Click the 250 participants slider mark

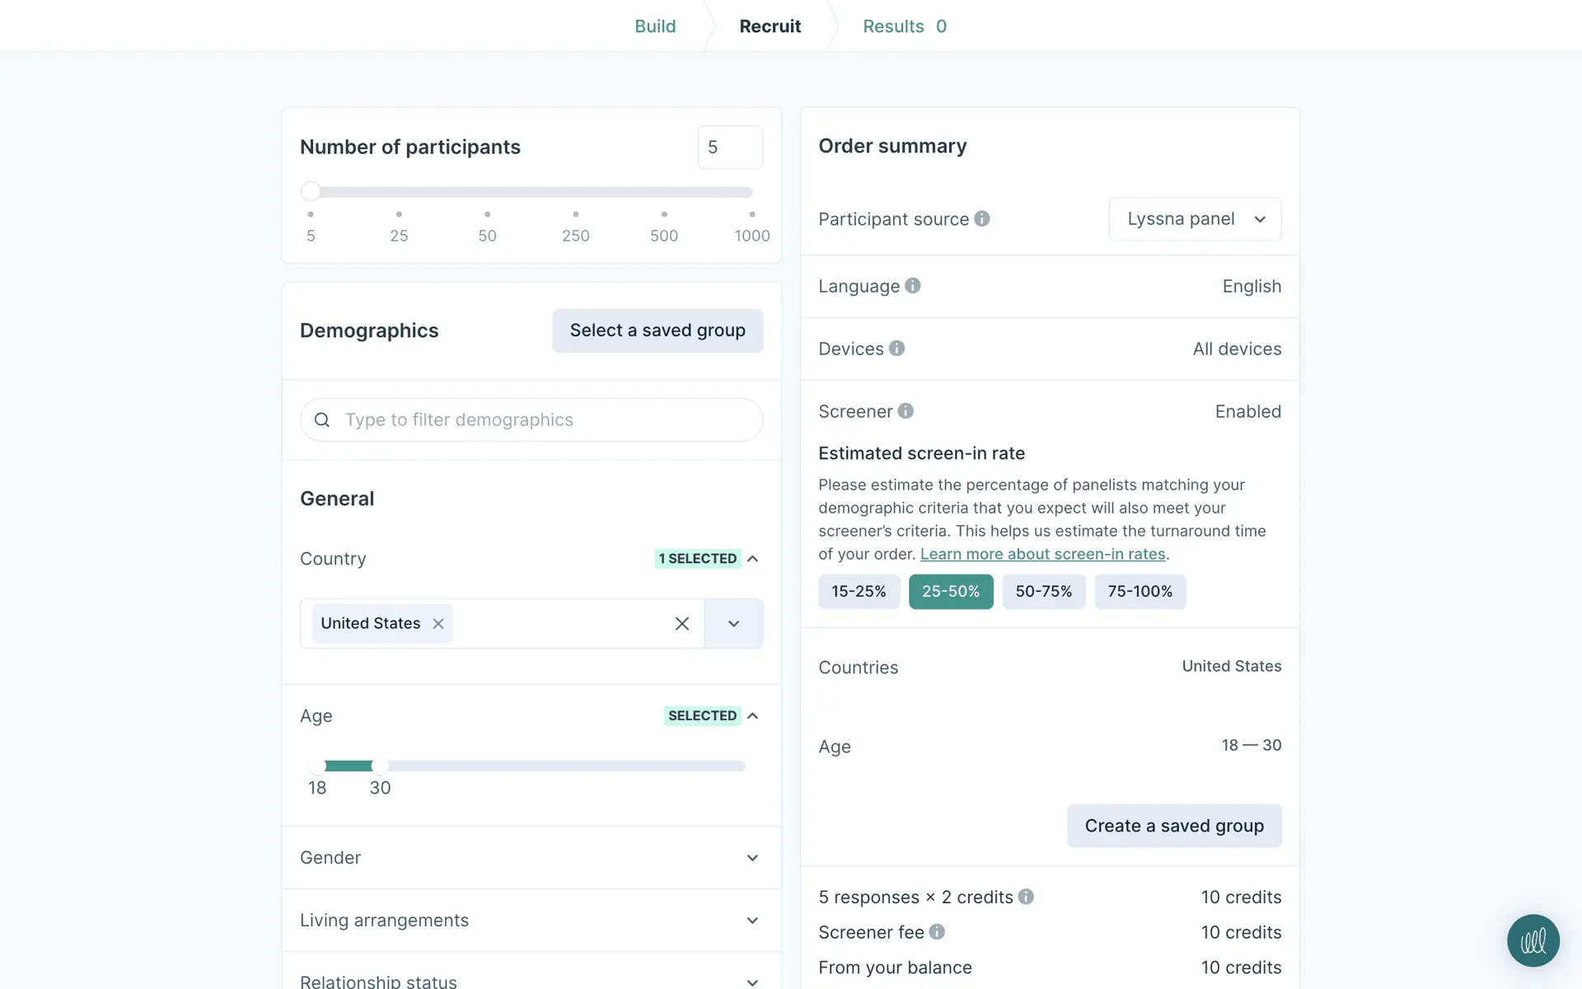pyautogui.click(x=575, y=214)
